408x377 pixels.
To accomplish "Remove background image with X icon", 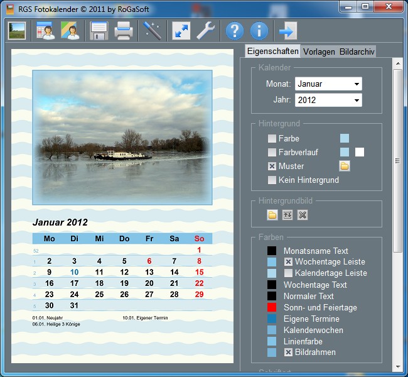I will [303, 215].
